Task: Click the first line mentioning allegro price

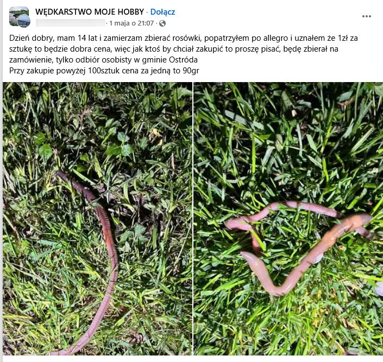Action: pyautogui.click(x=184, y=38)
